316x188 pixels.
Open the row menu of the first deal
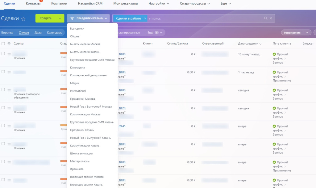click(x=9, y=54)
